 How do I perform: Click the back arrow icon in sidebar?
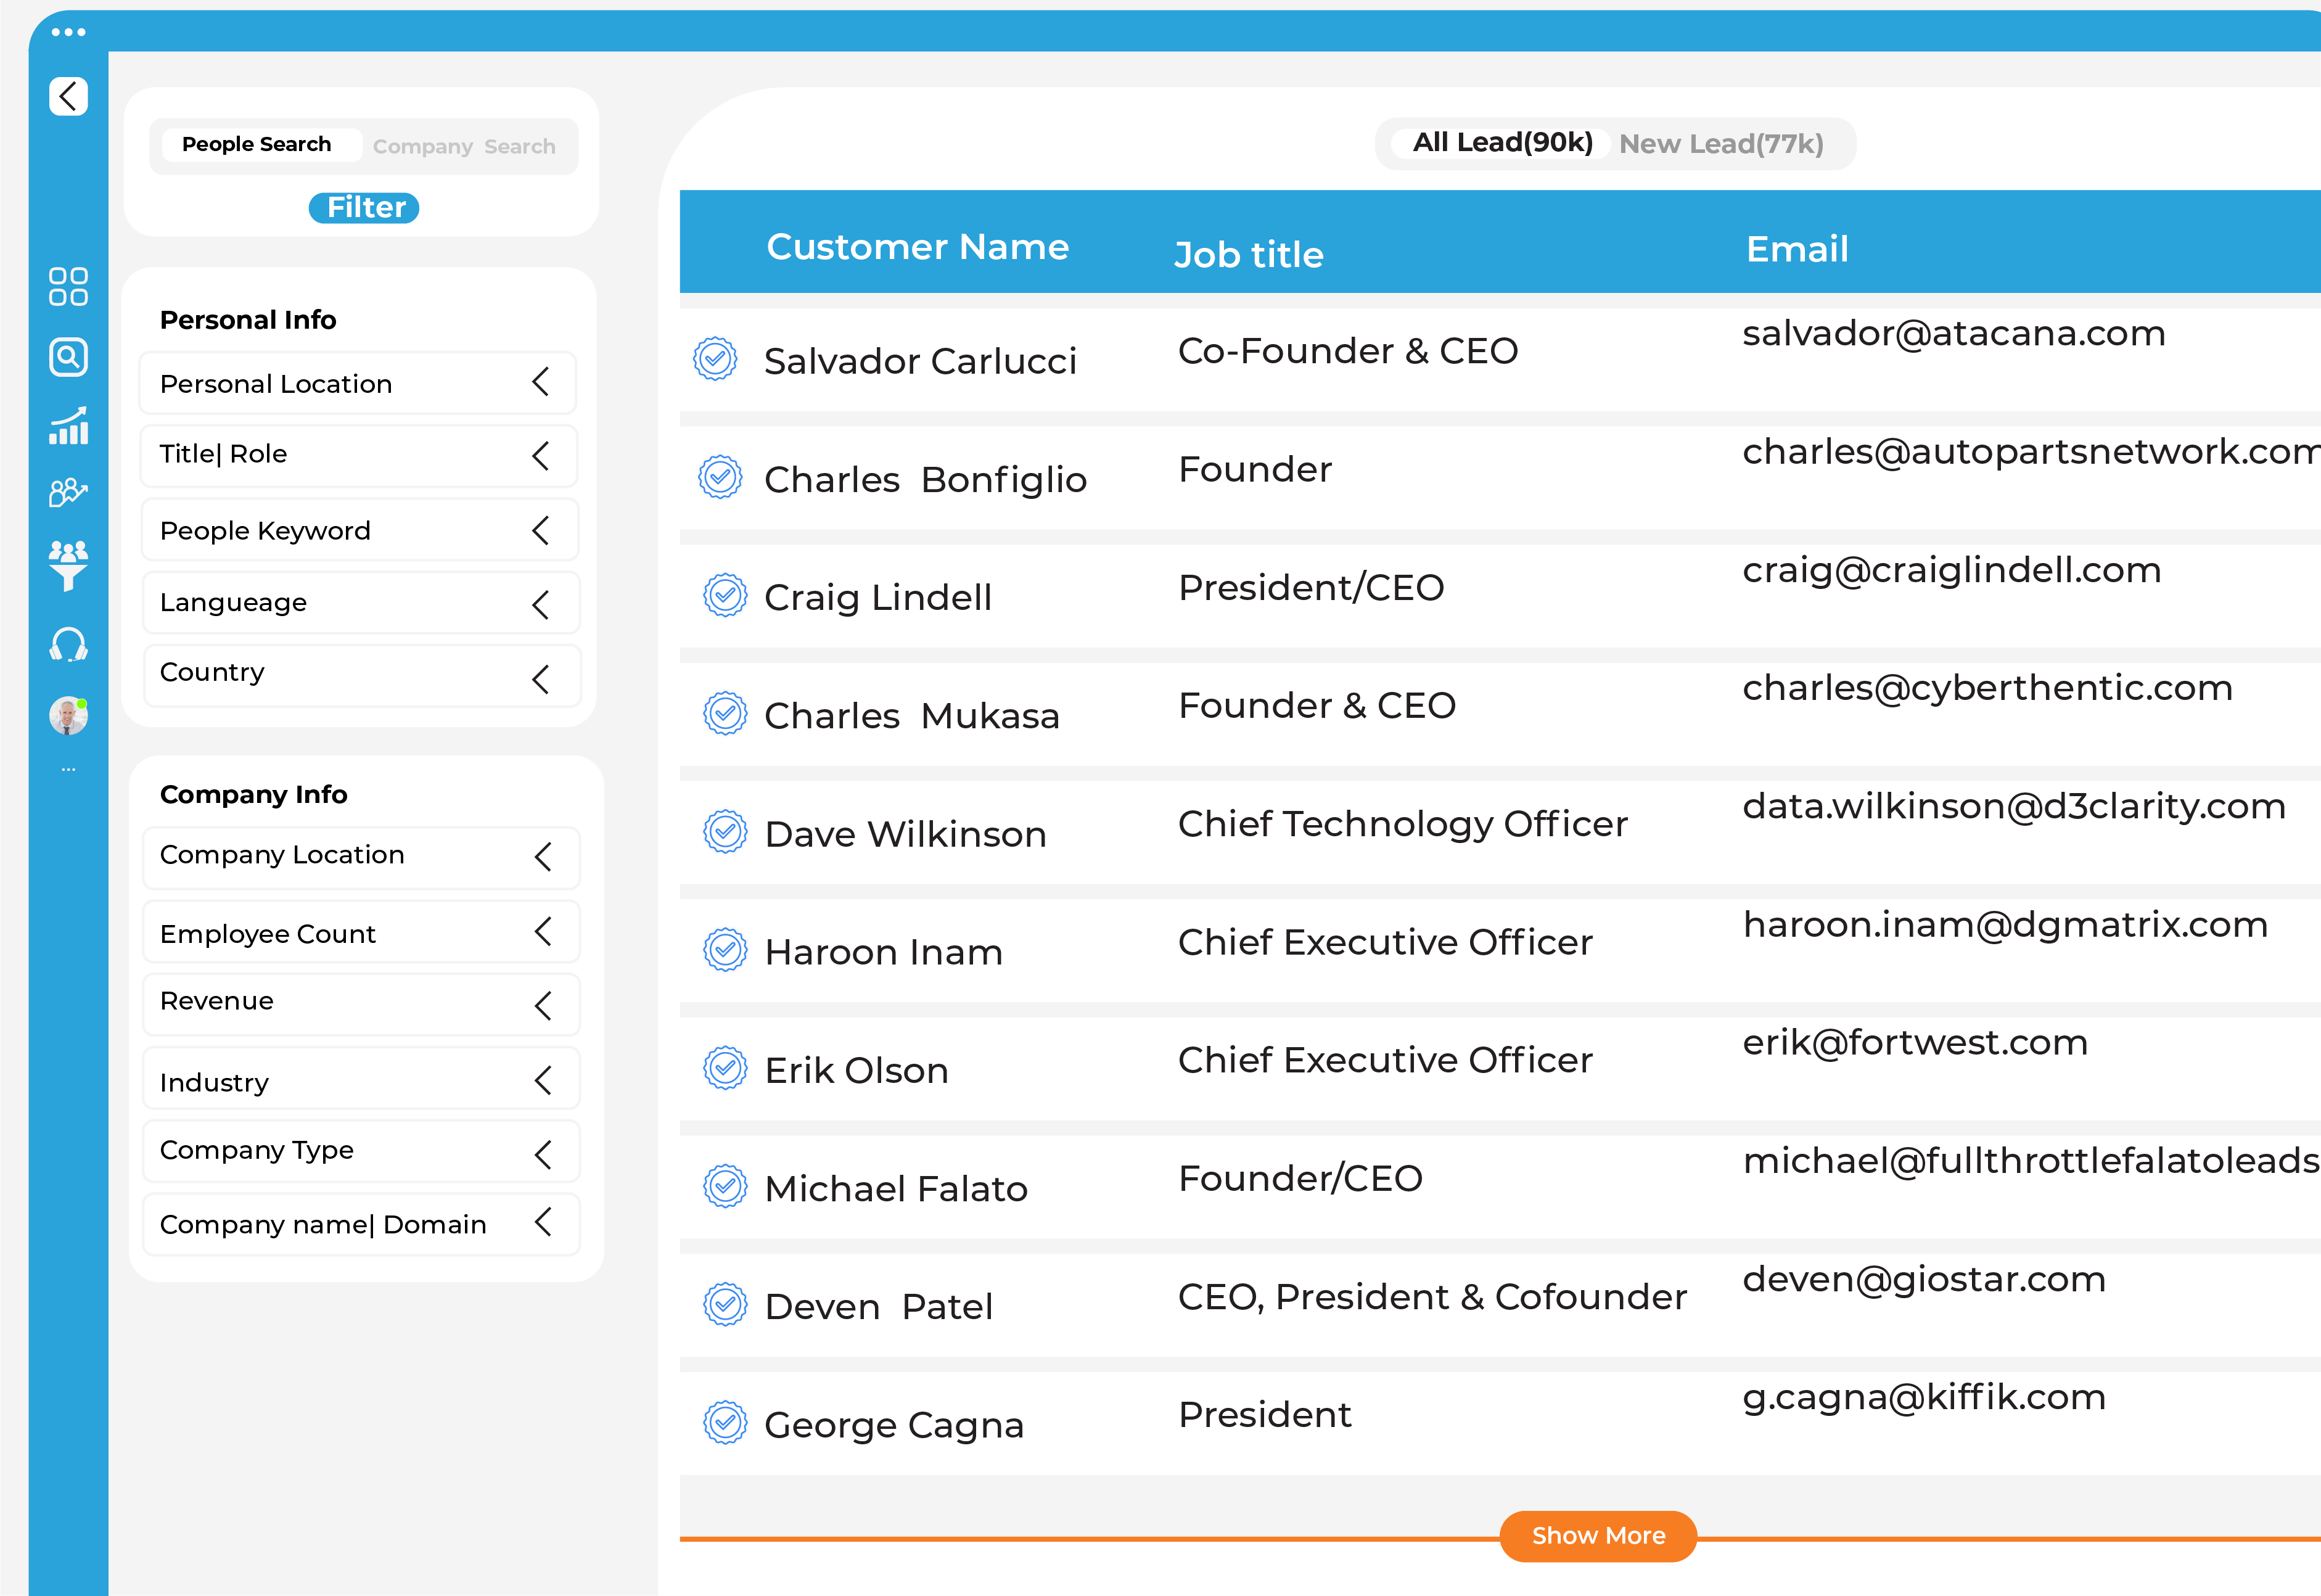[68, 97]
